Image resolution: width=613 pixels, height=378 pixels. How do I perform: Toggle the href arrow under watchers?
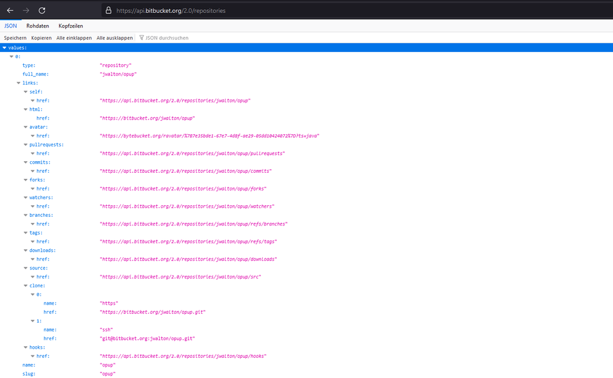click(33, 206)
